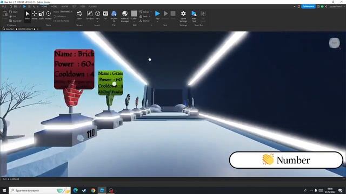The height and width of the screenshot is (194, 346).
Task: Click the Number clap badge button
Action: (x=286, y=160)
